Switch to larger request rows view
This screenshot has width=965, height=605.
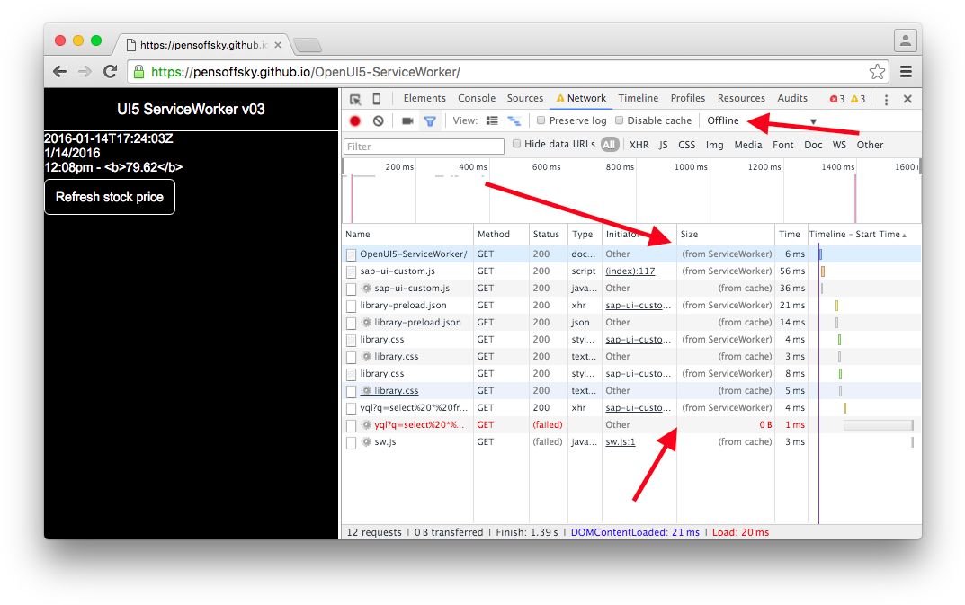(x=493, y=120)
